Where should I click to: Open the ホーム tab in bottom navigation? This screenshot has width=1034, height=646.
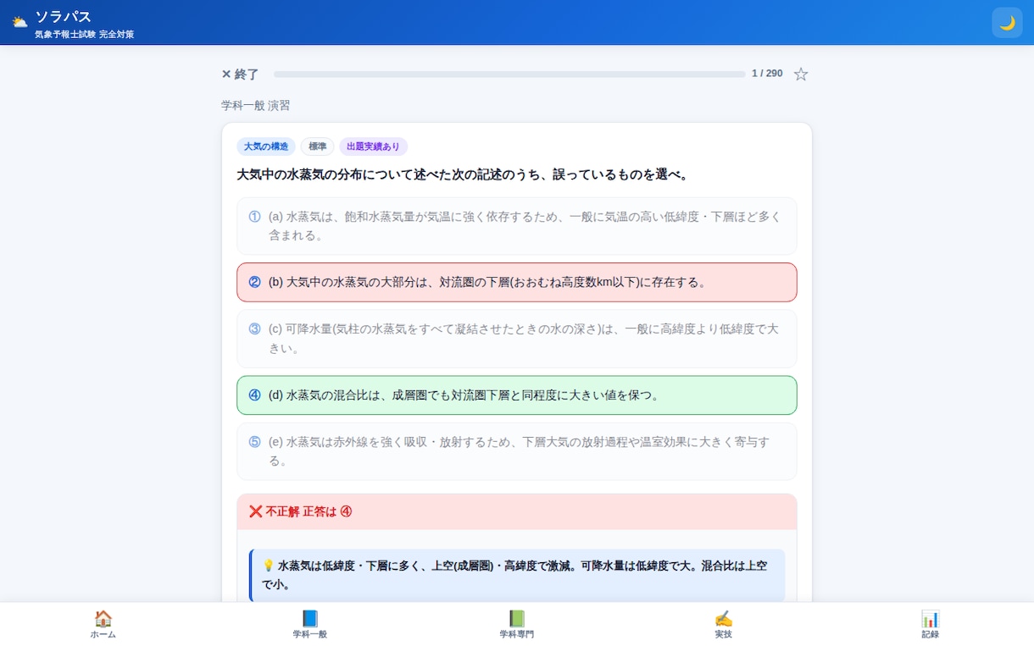103,624
